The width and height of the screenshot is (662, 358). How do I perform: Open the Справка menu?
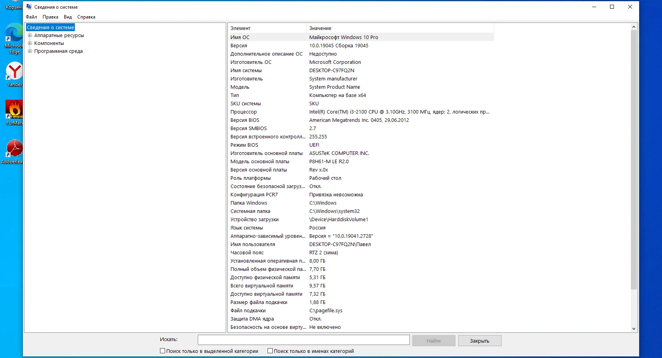86,17
